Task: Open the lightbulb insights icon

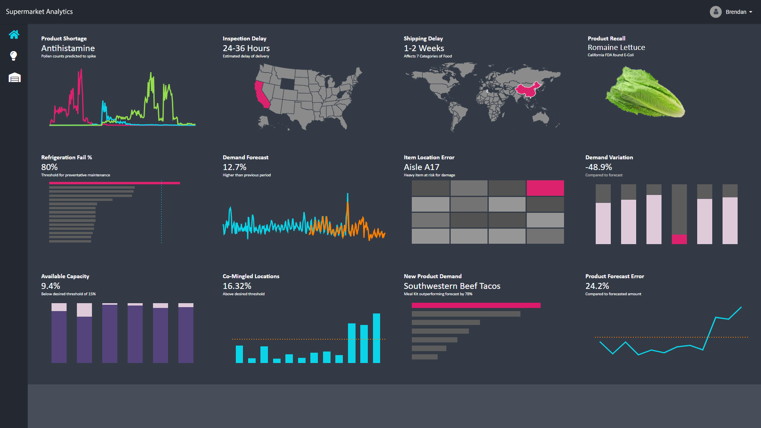Action: [14, 56]
